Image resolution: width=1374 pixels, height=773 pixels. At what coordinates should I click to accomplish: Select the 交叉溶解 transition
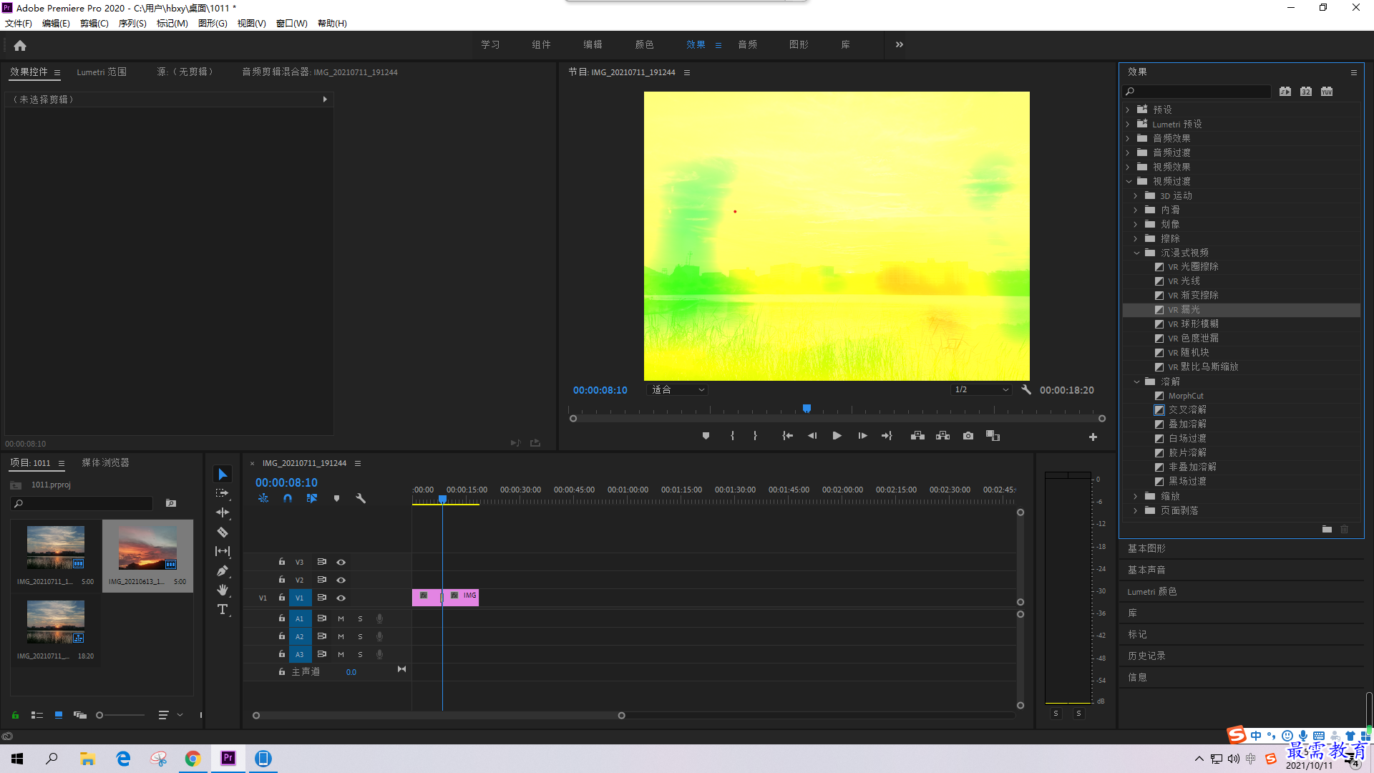(1187, 409)
